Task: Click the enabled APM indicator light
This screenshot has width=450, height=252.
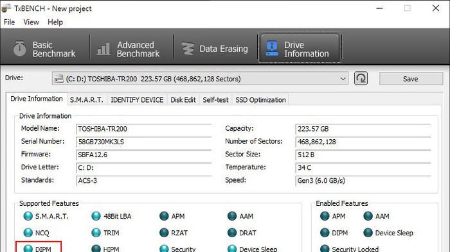Action: tap(325, 216)
